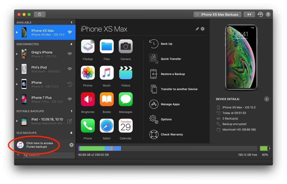This screenshot has height=184, width=287.
Task: Expand the iPhone 6 device row
Action: 17,84
